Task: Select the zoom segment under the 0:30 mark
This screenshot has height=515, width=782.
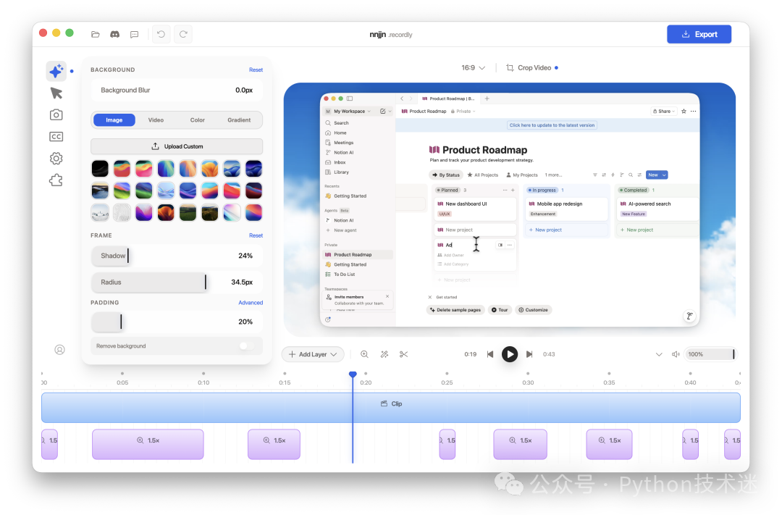Action: tap(520, 444)
